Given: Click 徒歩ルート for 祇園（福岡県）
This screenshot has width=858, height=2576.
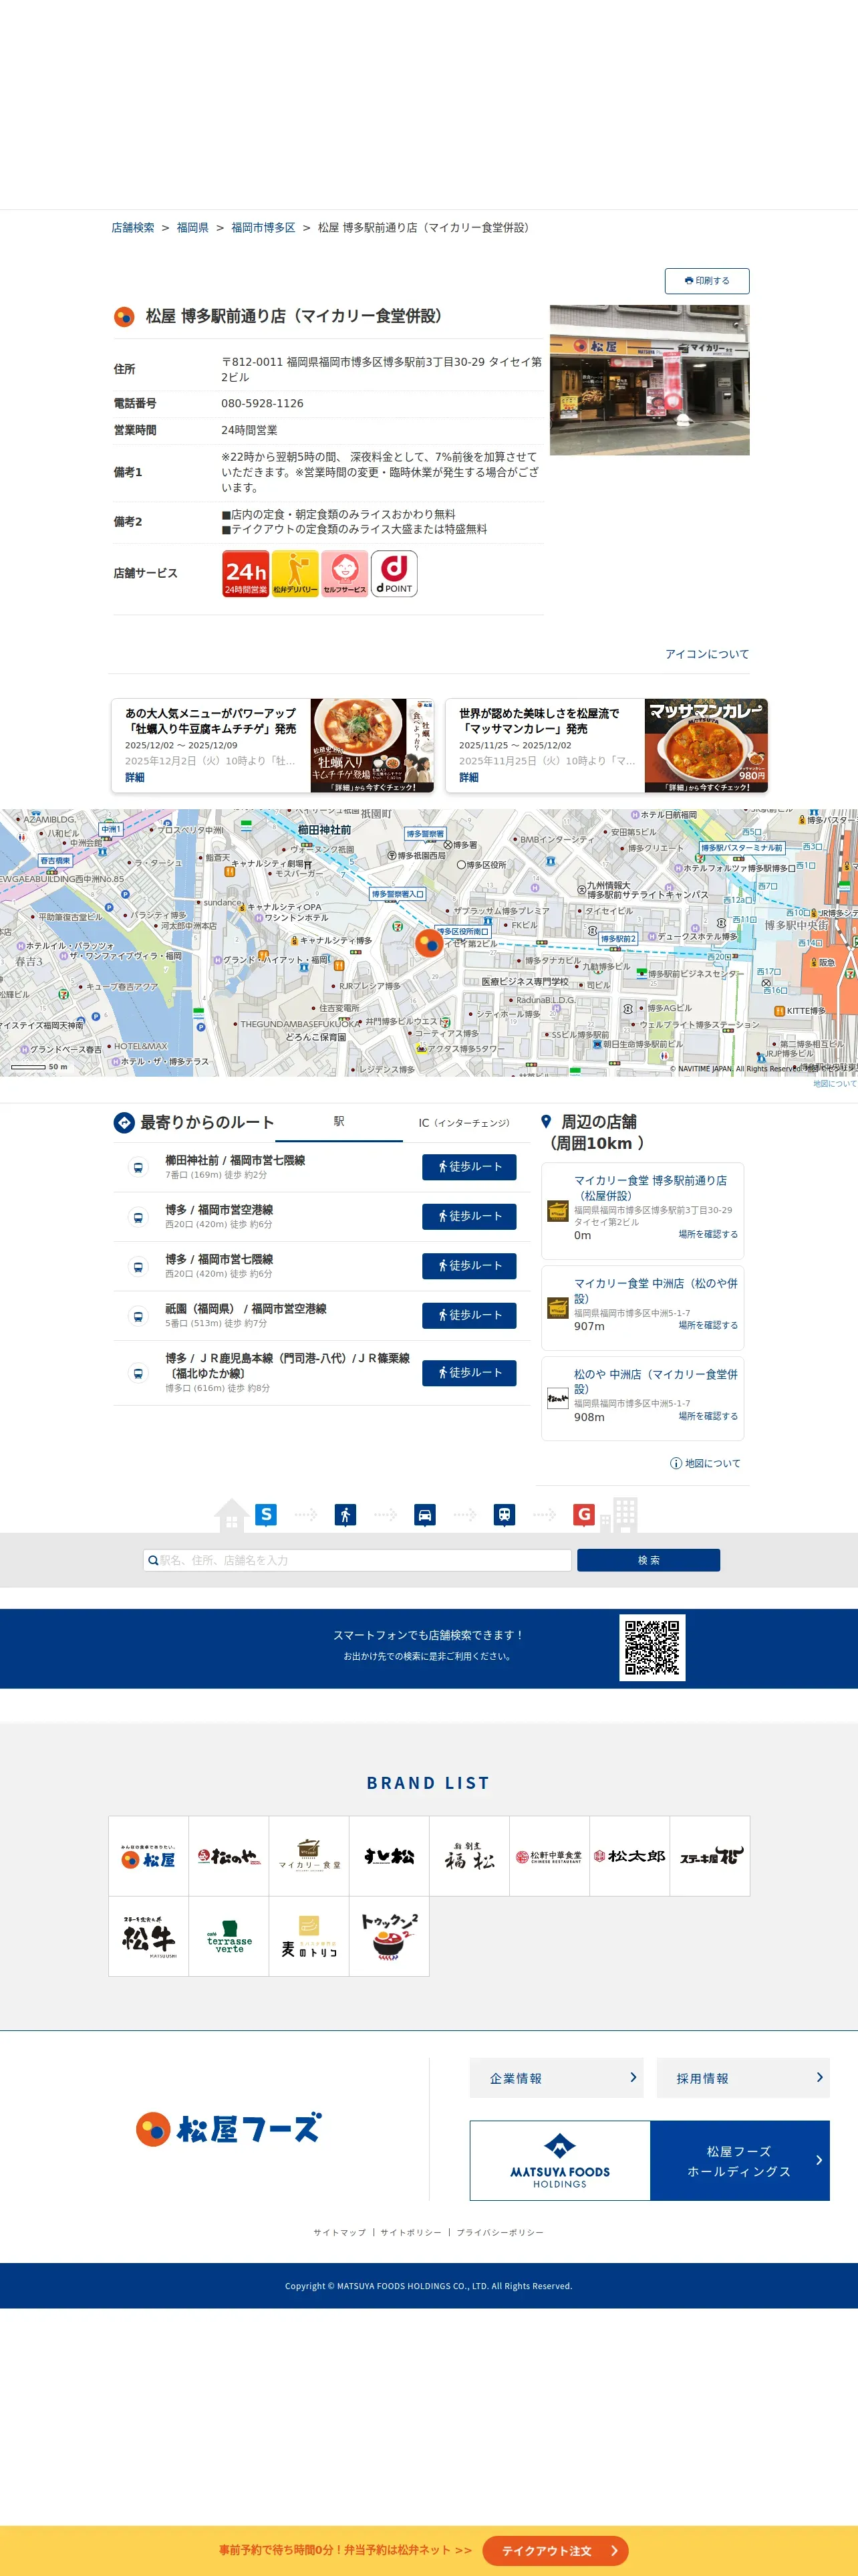Looking at the screenshot, I should [470, 1315].
